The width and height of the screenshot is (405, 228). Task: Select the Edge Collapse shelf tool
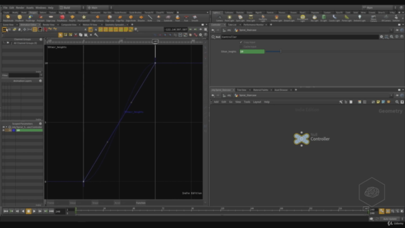click(x=97, y=18)
